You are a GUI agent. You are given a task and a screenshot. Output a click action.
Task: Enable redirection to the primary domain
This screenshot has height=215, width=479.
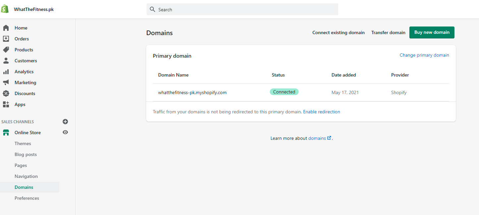coord(322,112)
